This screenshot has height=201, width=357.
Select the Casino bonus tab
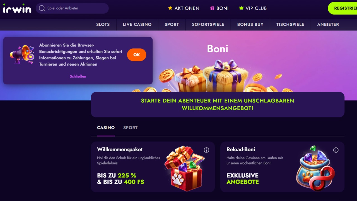coord(106,128)
